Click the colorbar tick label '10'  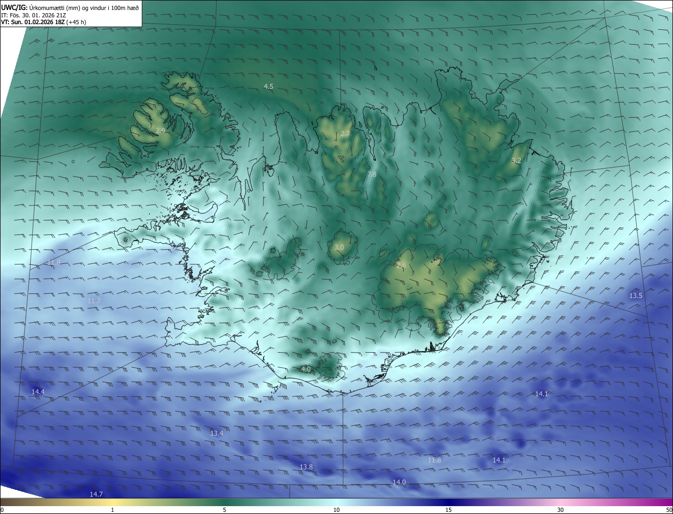coord(336,510)
